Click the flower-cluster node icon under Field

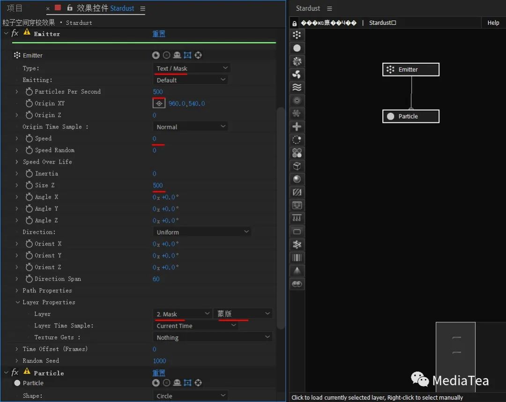pyautogui.click(x=297, y=113)
